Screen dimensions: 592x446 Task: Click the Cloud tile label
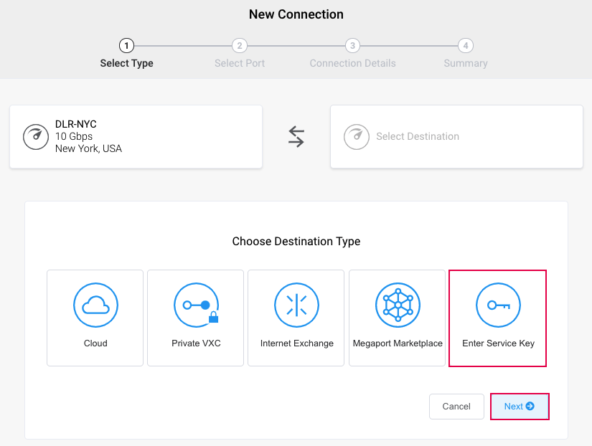(x=95, y=343)
